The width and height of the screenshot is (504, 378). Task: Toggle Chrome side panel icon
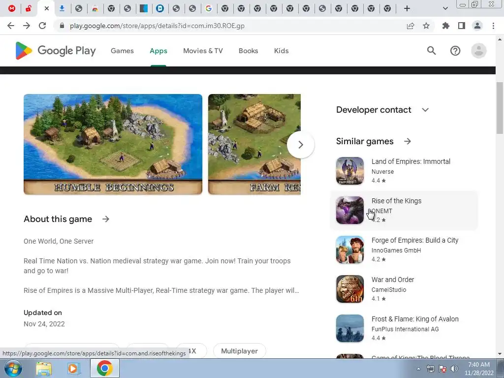pos(462,26)
